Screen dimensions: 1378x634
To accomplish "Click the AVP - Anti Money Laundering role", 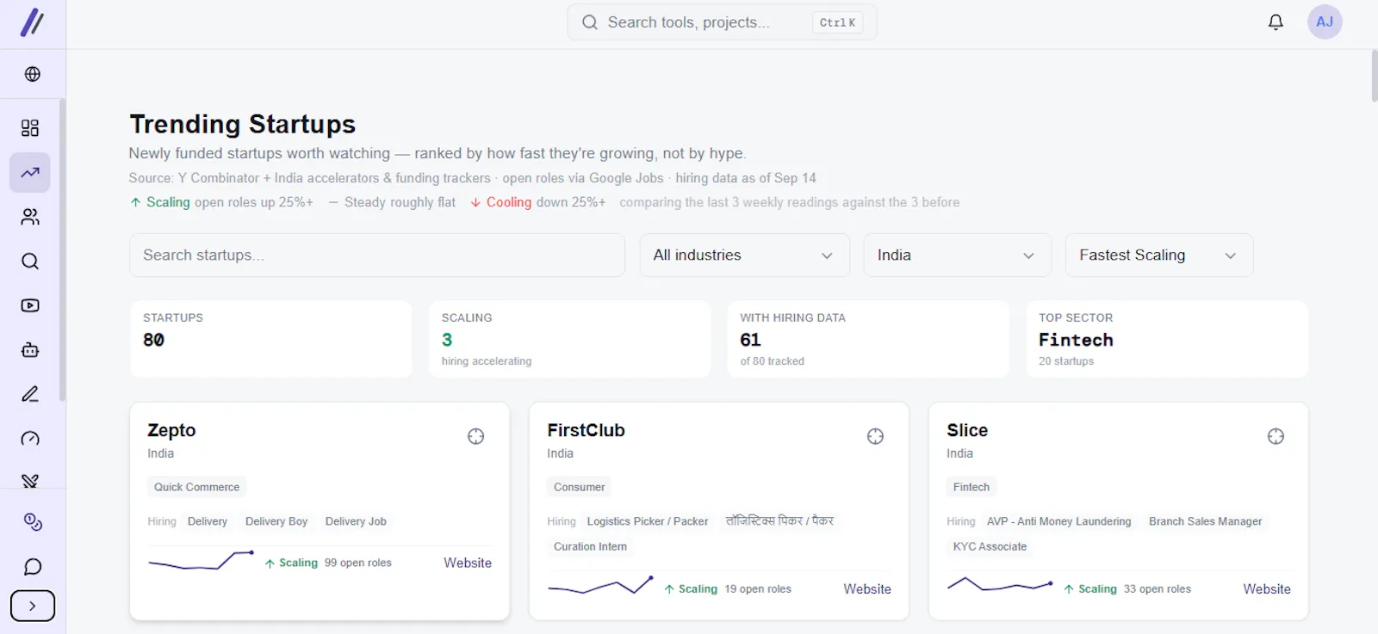I will [x=1059, y=521].
